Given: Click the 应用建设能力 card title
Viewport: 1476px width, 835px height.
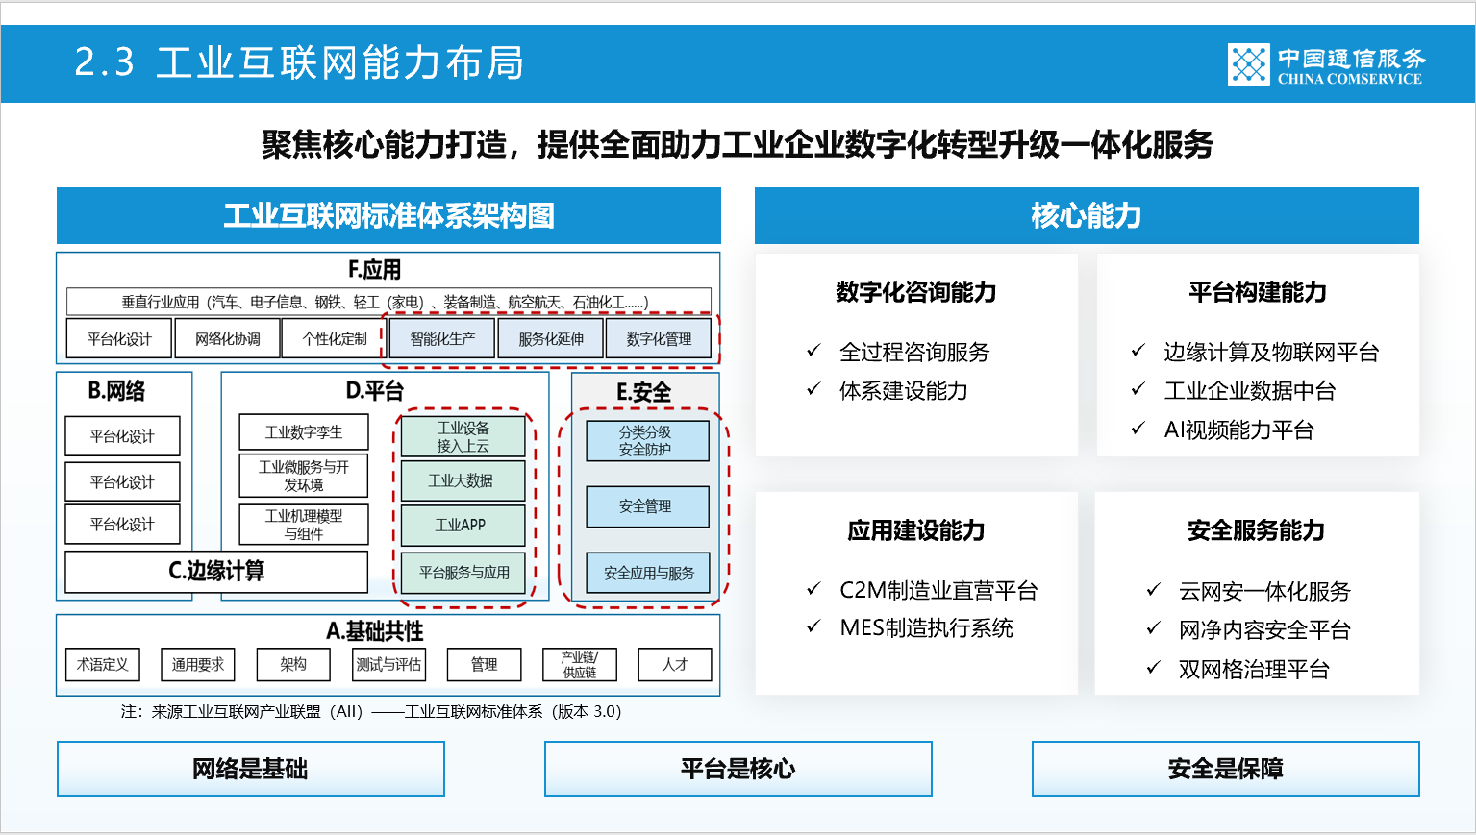Looking at the screenshot, I should 916,530.
